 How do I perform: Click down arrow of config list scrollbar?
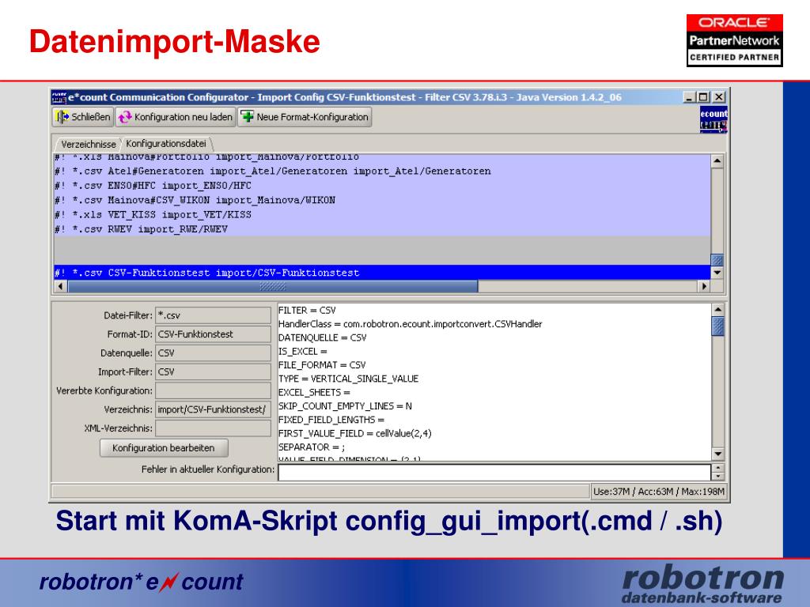(x=717, y=273)
